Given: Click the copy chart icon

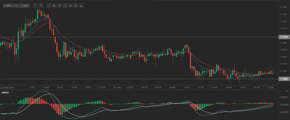Looking at the screenshot, I should (x=70, y=5).
